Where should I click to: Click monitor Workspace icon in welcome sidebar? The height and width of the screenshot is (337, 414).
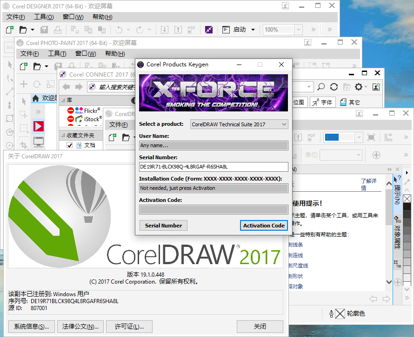(x=39, y=142)
